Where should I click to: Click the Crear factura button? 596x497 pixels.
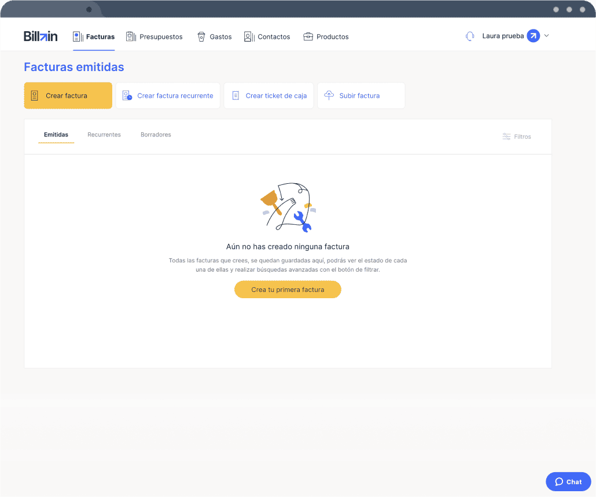pos(68,96)
